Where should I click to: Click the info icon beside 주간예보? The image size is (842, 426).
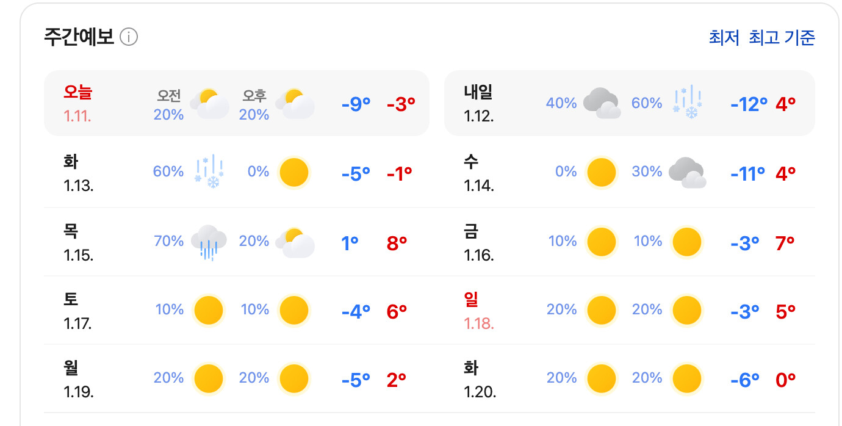click(x=129, y=37)
